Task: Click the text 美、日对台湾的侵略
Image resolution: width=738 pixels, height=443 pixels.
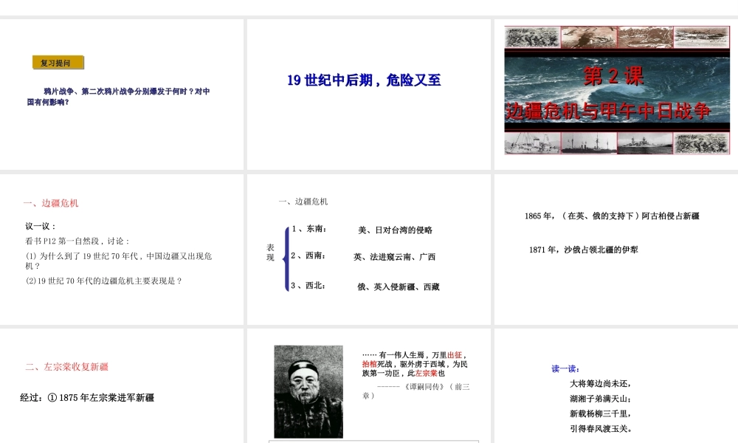Action: [395, 230]
